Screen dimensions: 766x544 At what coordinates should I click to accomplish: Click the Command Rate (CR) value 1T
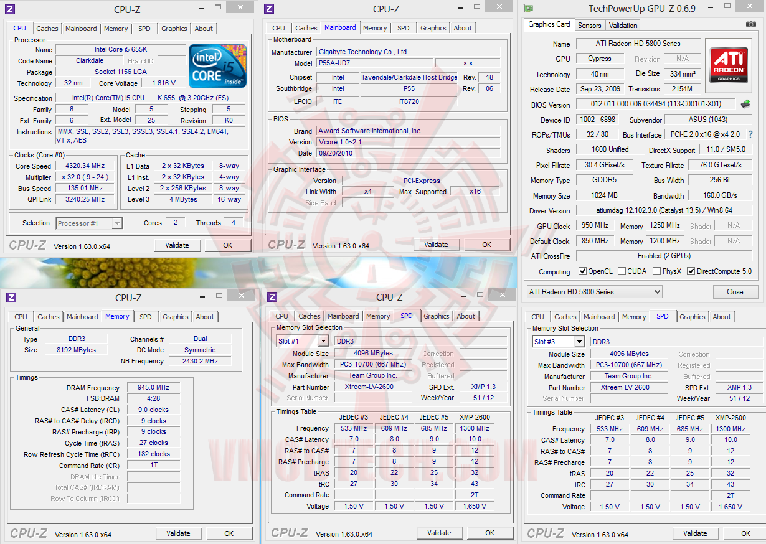coord(153,466)
